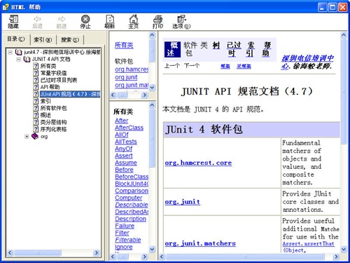Screen dimensions: 350x263
Task: Maximize the HTML Help window
Action: 332,8
